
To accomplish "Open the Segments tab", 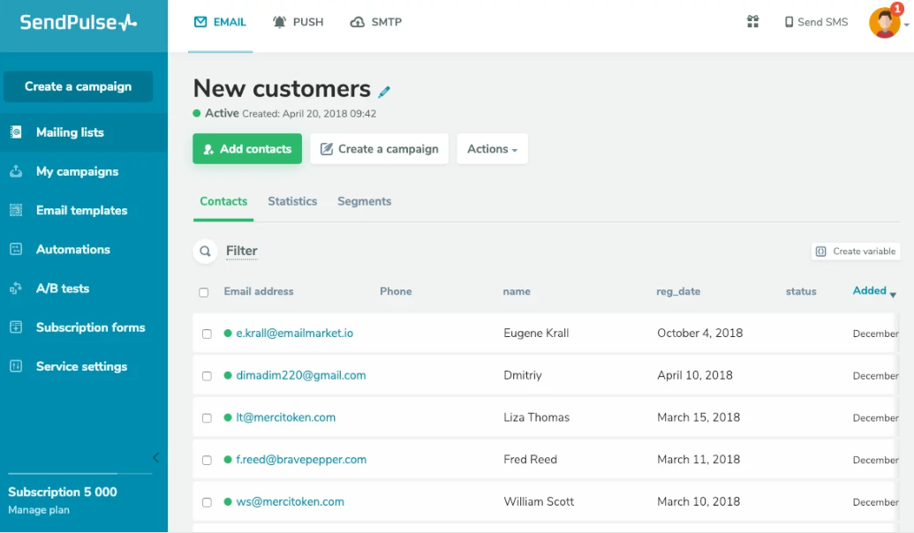I will 364,201.
